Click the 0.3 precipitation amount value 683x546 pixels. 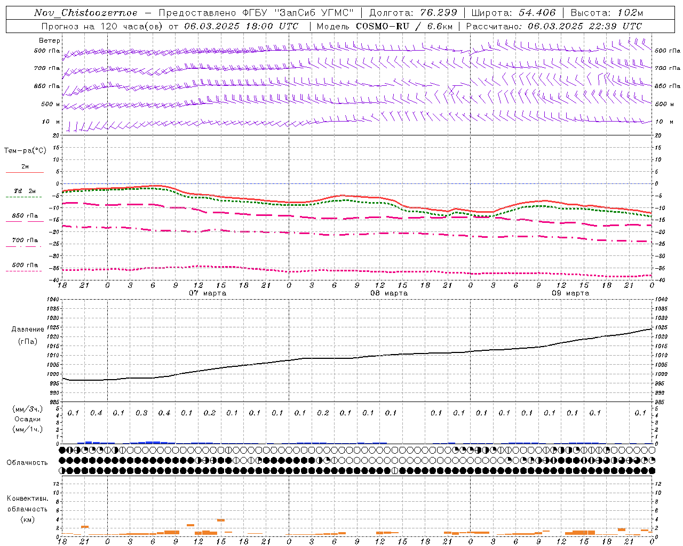click(x=141, y=413)
